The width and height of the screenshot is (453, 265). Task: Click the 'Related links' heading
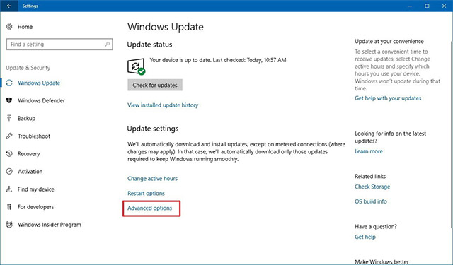click(370, 176)
